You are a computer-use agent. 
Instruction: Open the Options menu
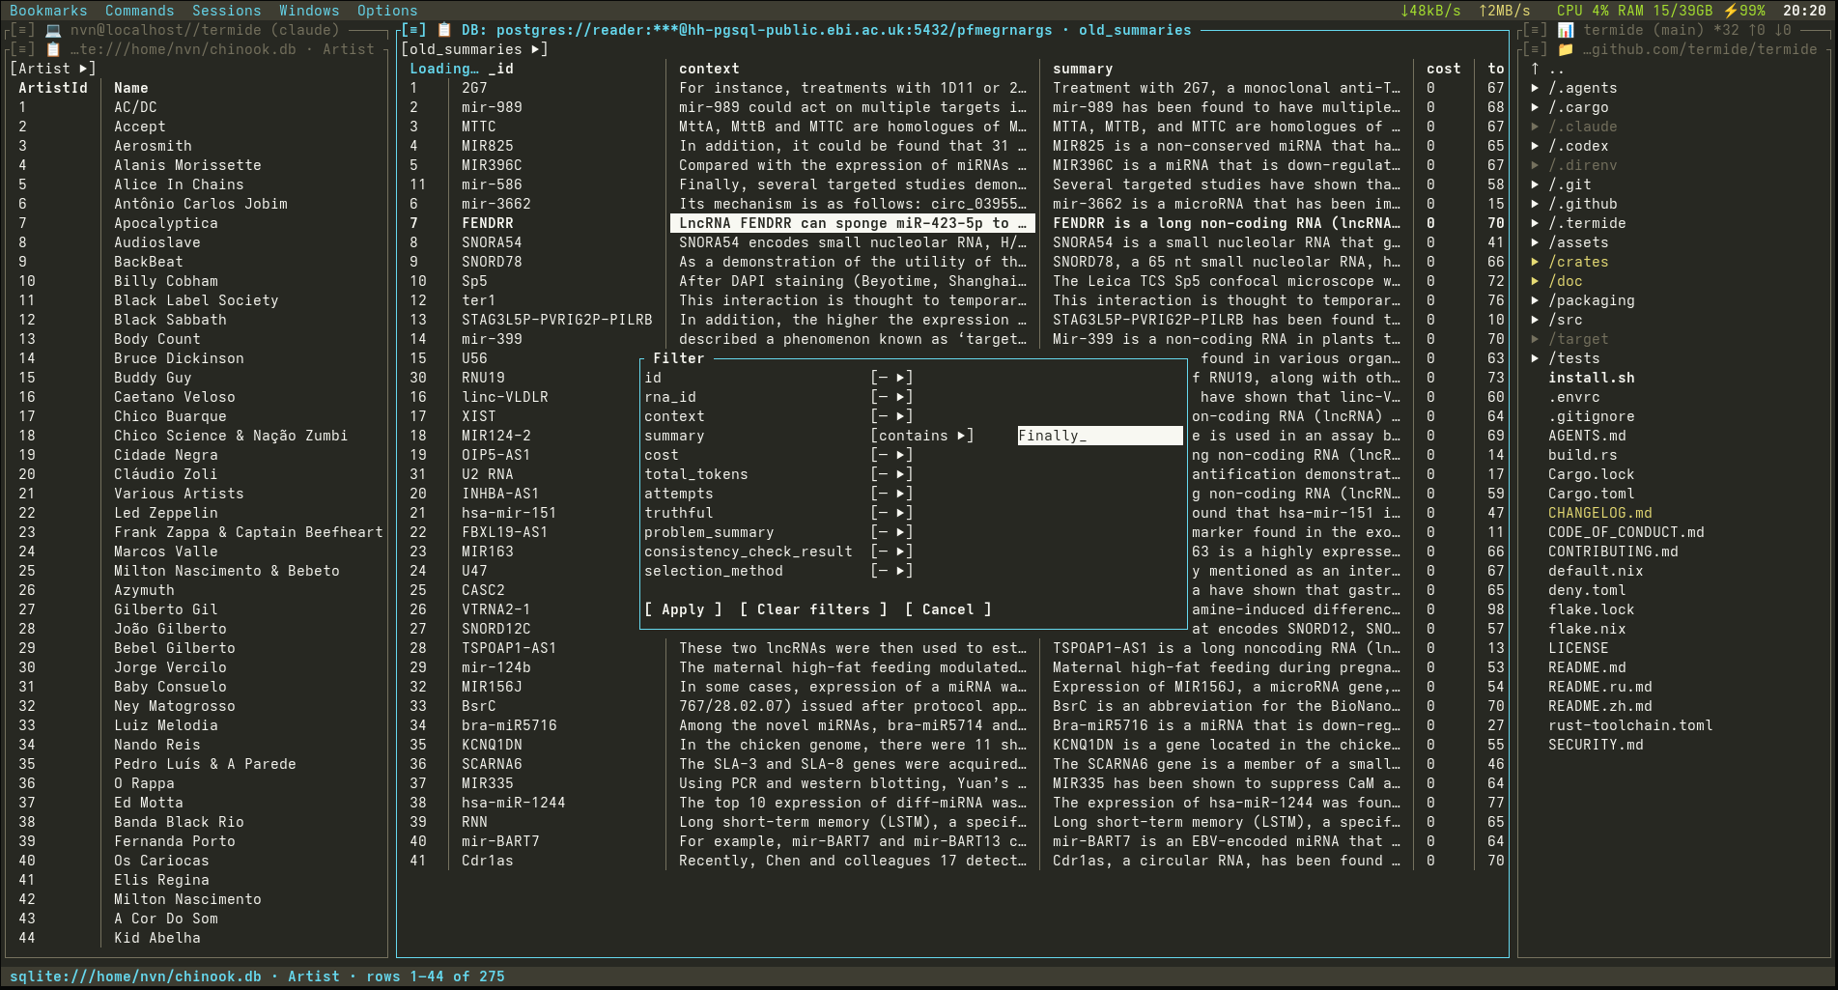tap(387, 11)
